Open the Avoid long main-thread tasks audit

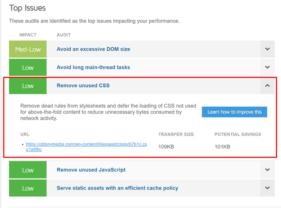pos(94,68)
